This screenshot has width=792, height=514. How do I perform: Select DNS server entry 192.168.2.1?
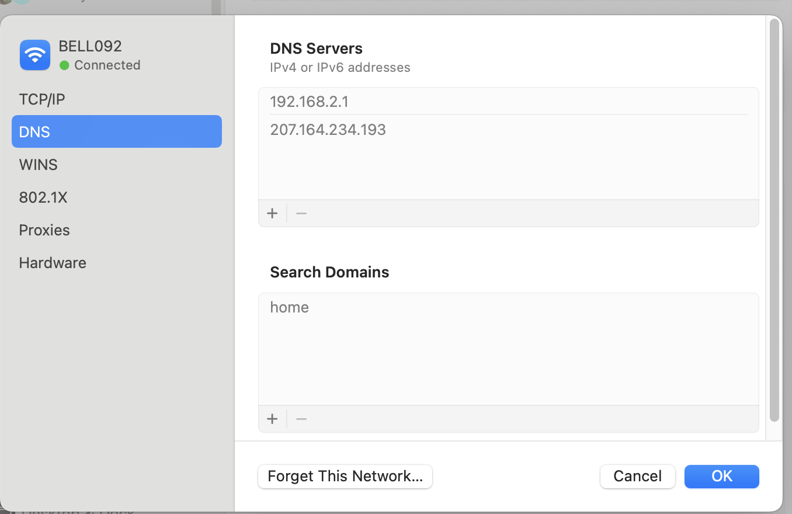tap(509, 102)
